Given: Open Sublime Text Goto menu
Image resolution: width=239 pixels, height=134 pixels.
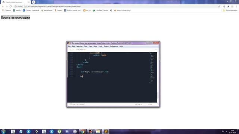Looking at the screenshot, I should click(x=95, y=46).
